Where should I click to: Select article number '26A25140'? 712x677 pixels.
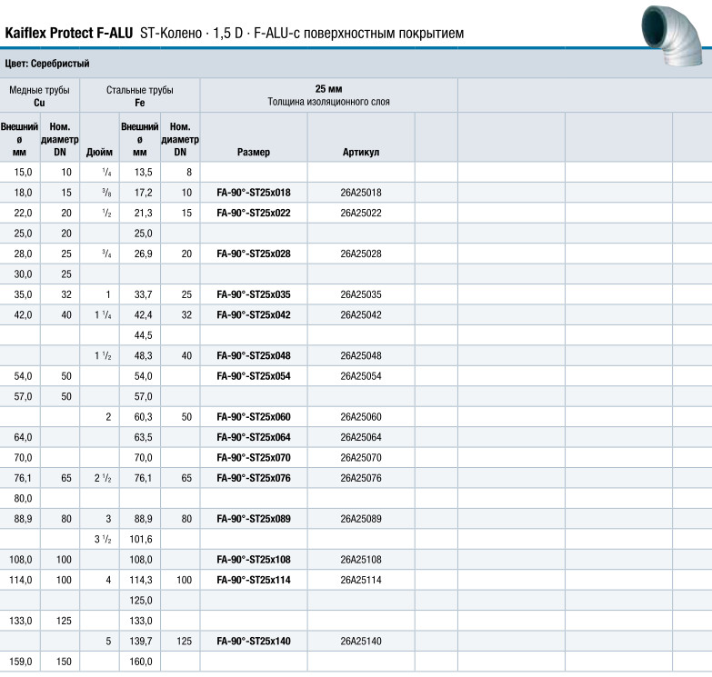pyautogui.click(x=361, y=642)
